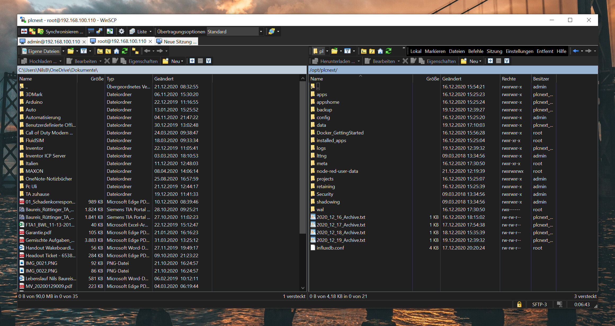This screenshot has height=326, width=615.
Task: Toggle local directory tree icon
Action: [135, 51]
